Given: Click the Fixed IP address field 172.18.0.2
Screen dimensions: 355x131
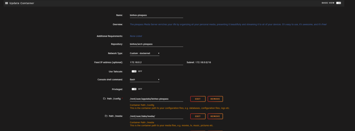Looking at the screenshot, I should coord(156,62).
